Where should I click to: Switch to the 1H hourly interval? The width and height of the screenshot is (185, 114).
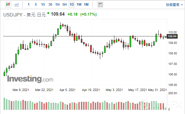click(x=57, y=5)
